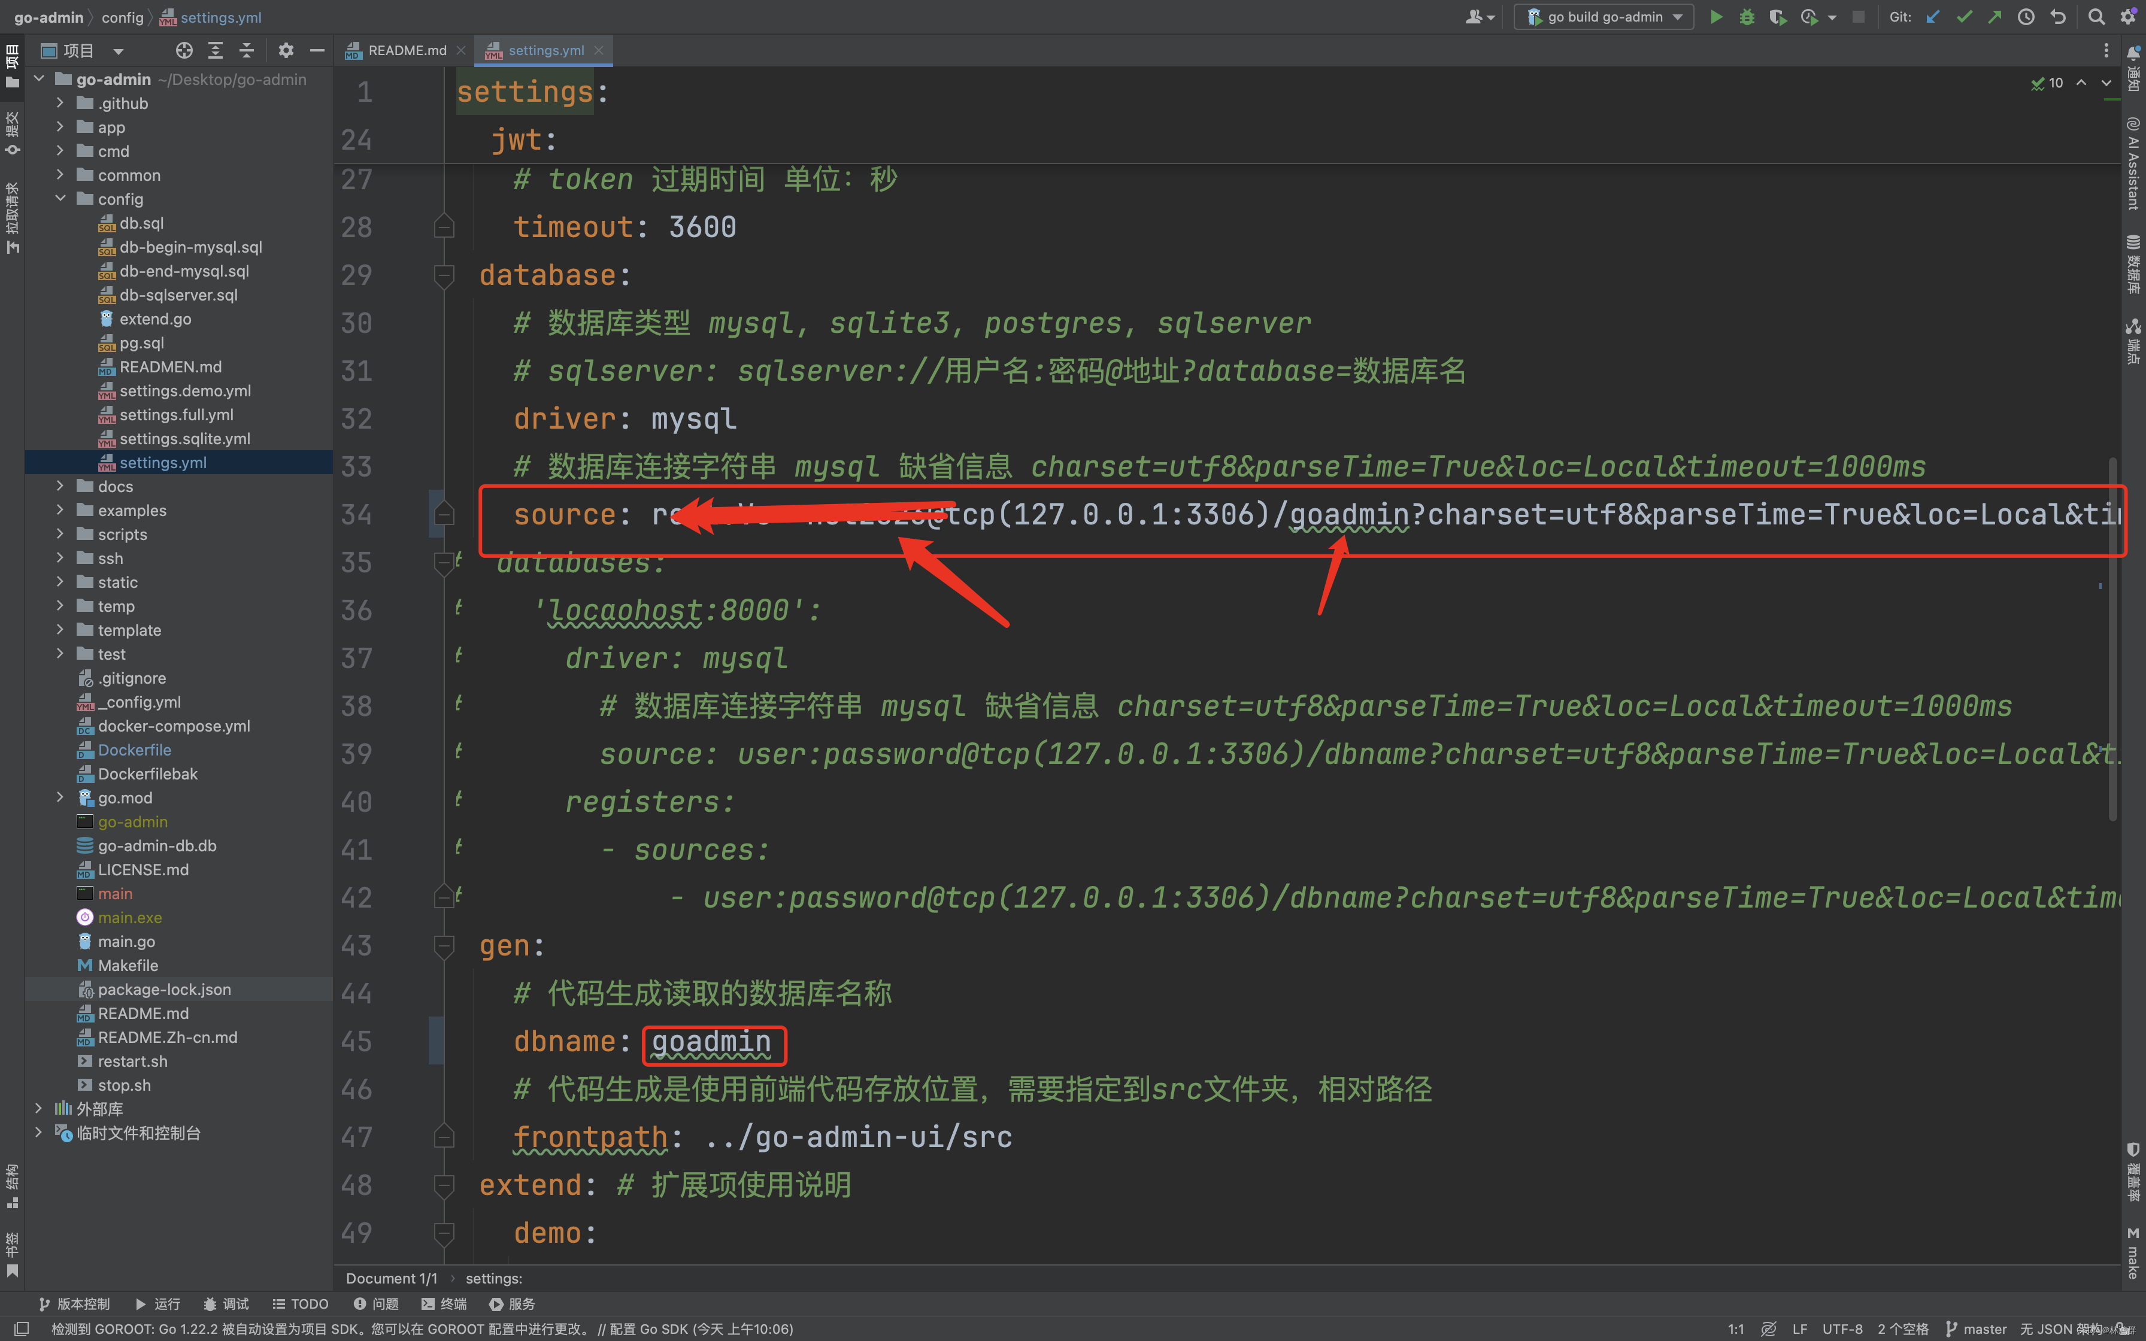Image resolution: width=2146 pixels, height=1341 pixels.
Task: Push commits with the green Git arrow
Action: [1995, 17]
